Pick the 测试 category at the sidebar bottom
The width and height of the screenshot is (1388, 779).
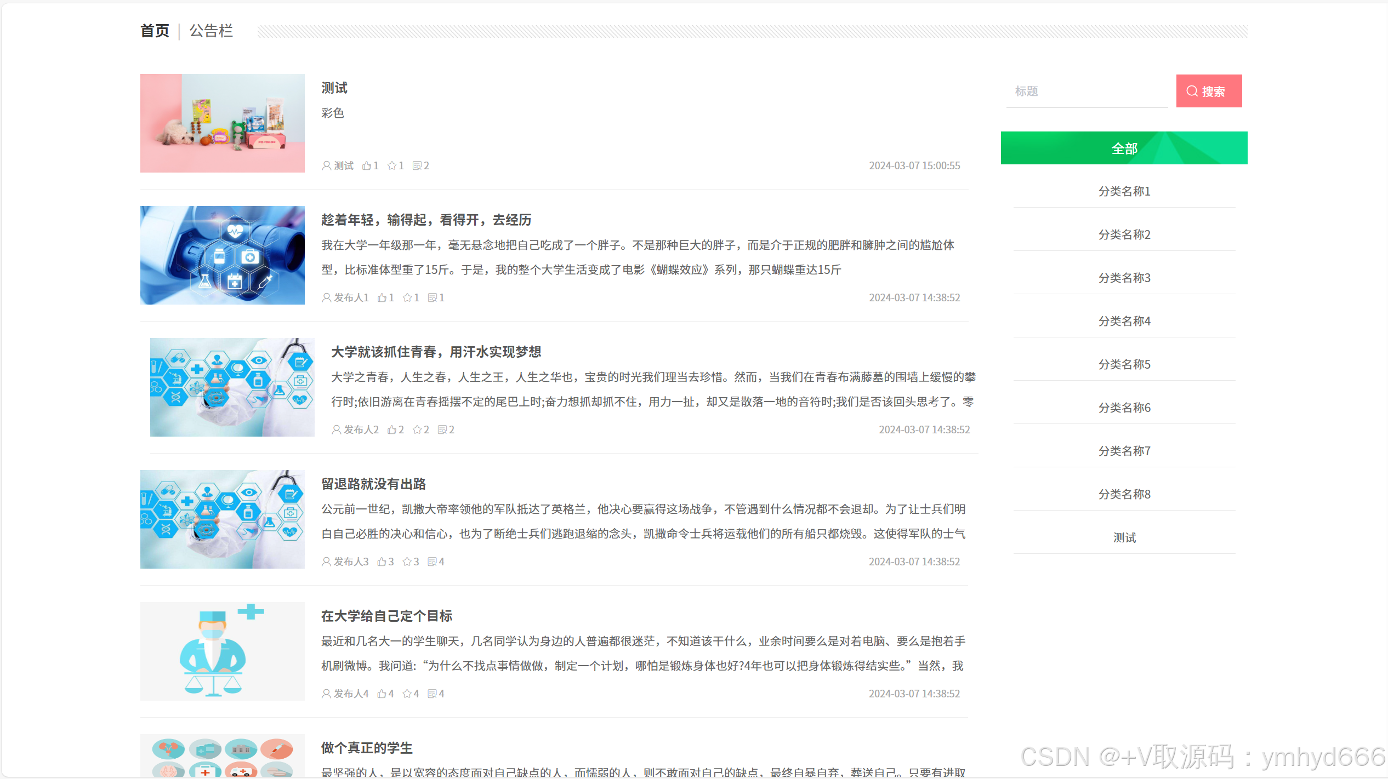pos(1124,537)
